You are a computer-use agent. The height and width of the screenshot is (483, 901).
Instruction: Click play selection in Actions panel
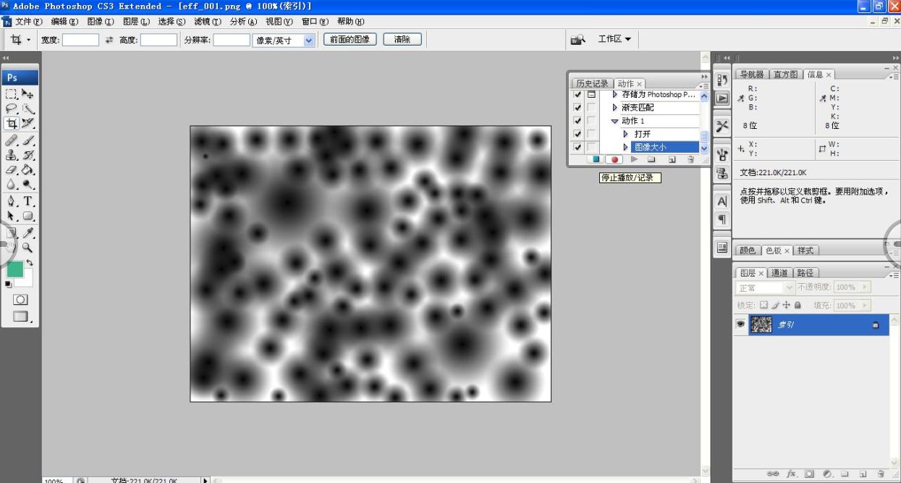[x=634, y=159]
